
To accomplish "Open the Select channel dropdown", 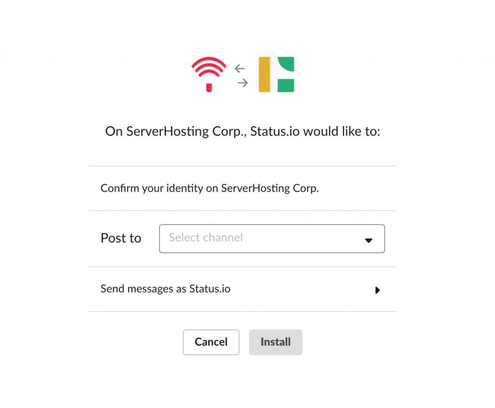I will click(272, 239).
